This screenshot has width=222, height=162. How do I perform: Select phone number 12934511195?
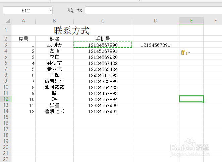103,75
